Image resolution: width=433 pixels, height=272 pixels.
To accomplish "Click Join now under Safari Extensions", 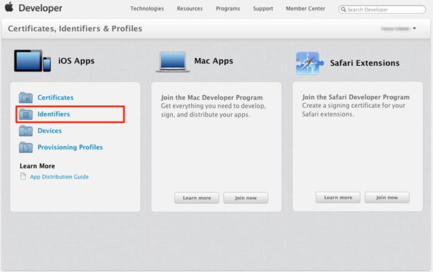I will pos(387,197).
